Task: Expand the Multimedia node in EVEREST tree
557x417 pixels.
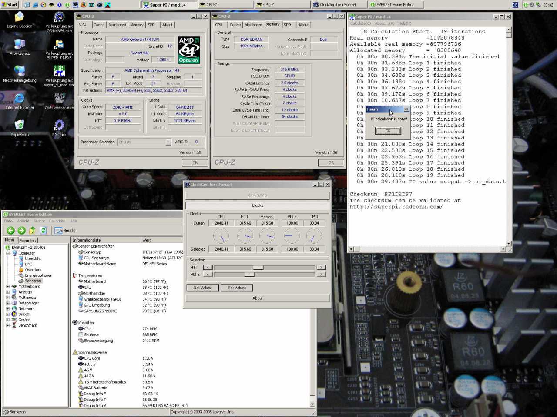Action: tap(8, 298)
